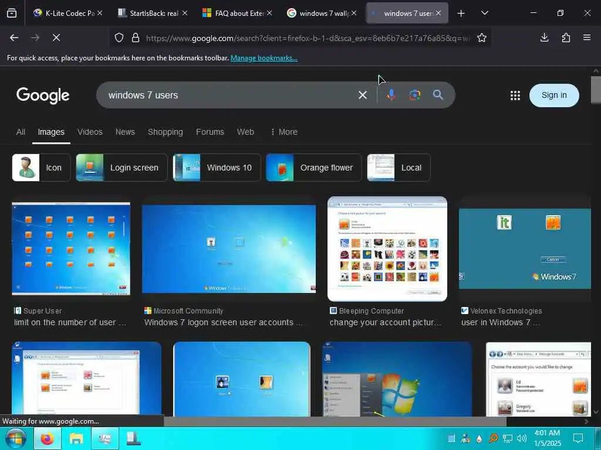This screenshot has height=450, width=601.
Task: Open the network icon in tray
Action: 508,438
